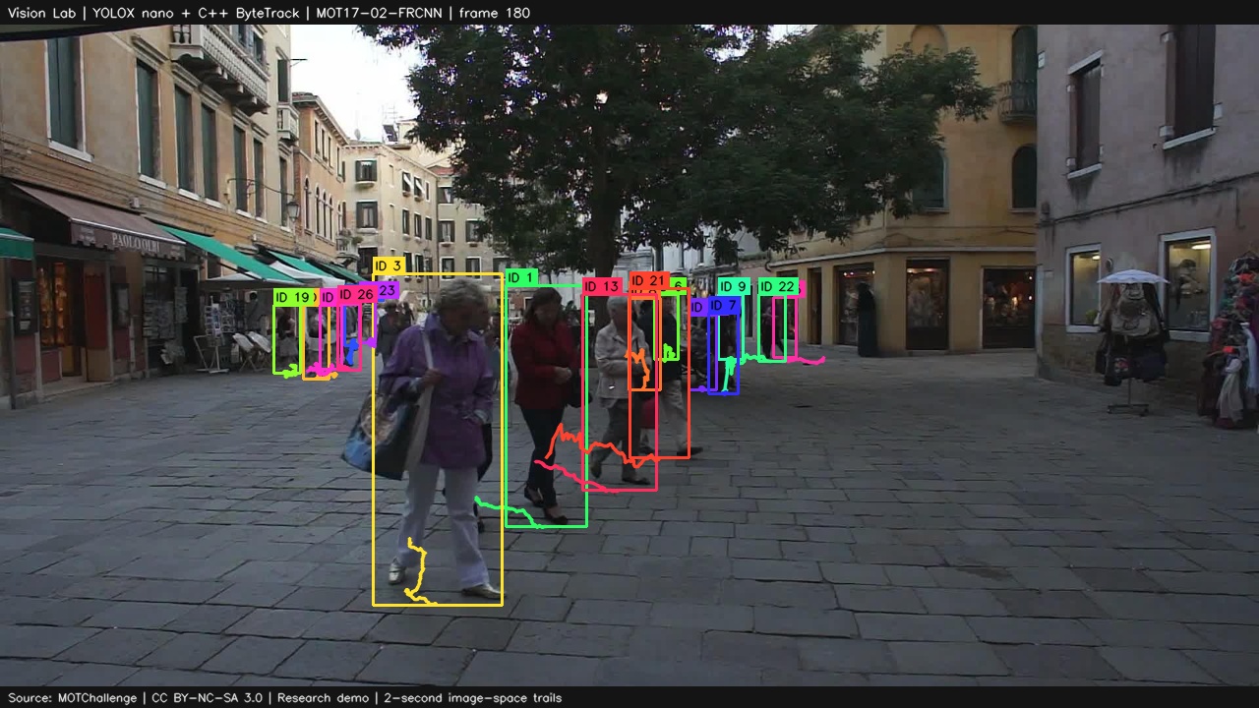
Task: Click the "Vision Lab" title text
Action: (x=41, y=13)
